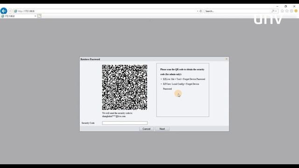Restore down the browser window
The height and width of the screenshot is (168, 299).
click(x=285, y=6)
